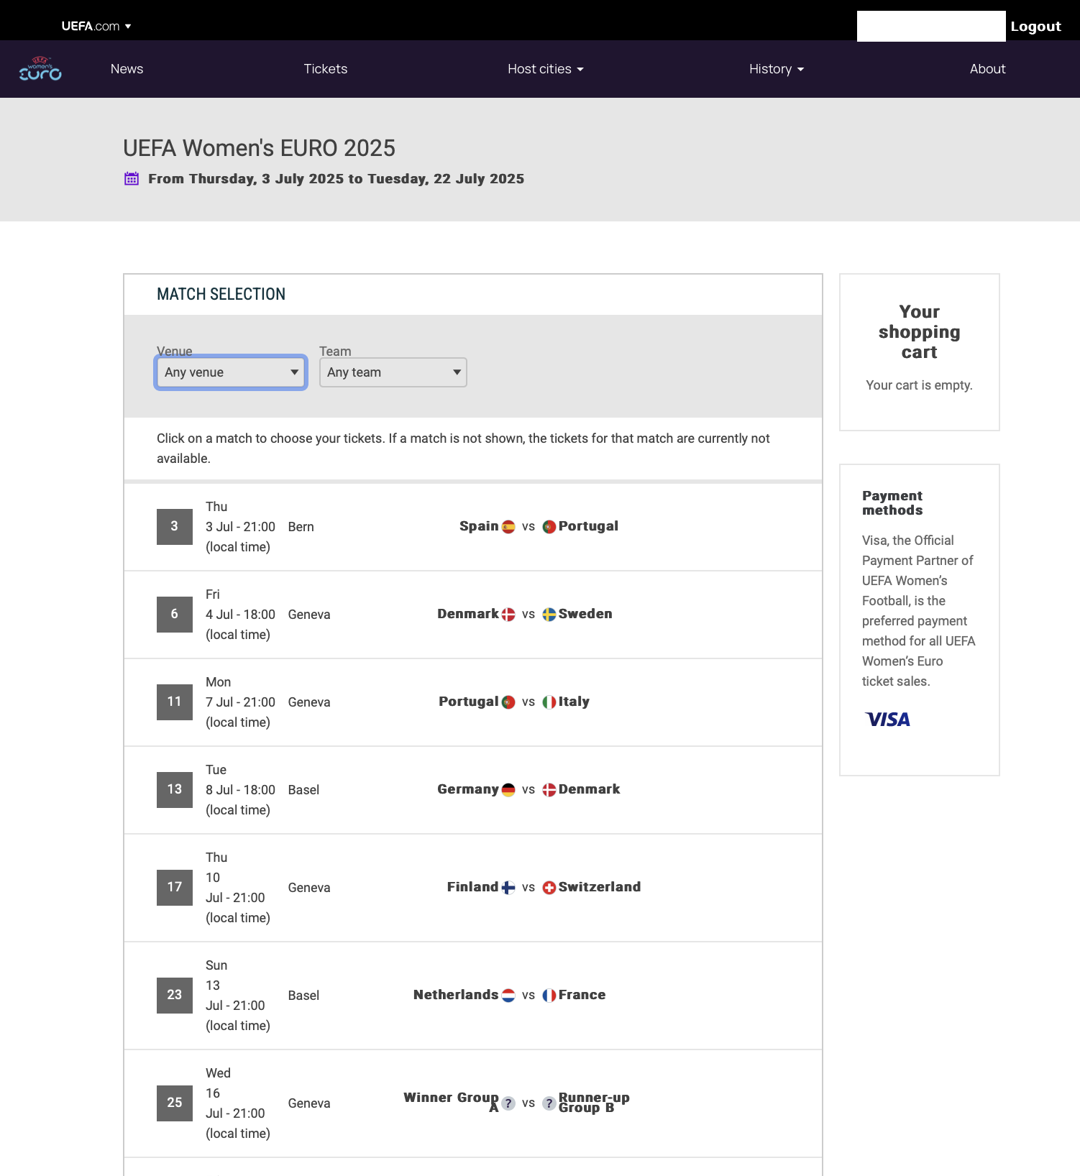Go to the News page
The width and height of the screenshot is (1080, 1176).
(127, 69)
